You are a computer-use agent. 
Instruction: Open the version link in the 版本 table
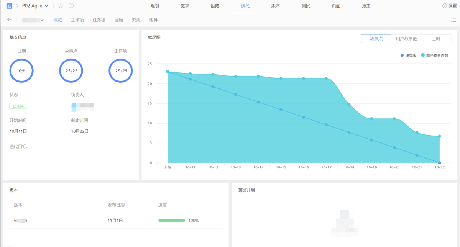tap(21, 220)
